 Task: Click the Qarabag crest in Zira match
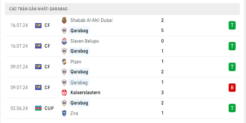tap(64, 103)
